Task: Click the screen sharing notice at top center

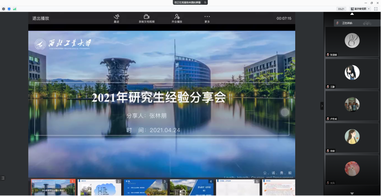Action: tap(190, 3)
